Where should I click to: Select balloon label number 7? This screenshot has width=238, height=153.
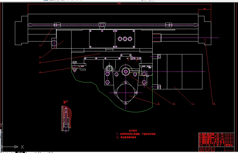click(x=193, y=104)
